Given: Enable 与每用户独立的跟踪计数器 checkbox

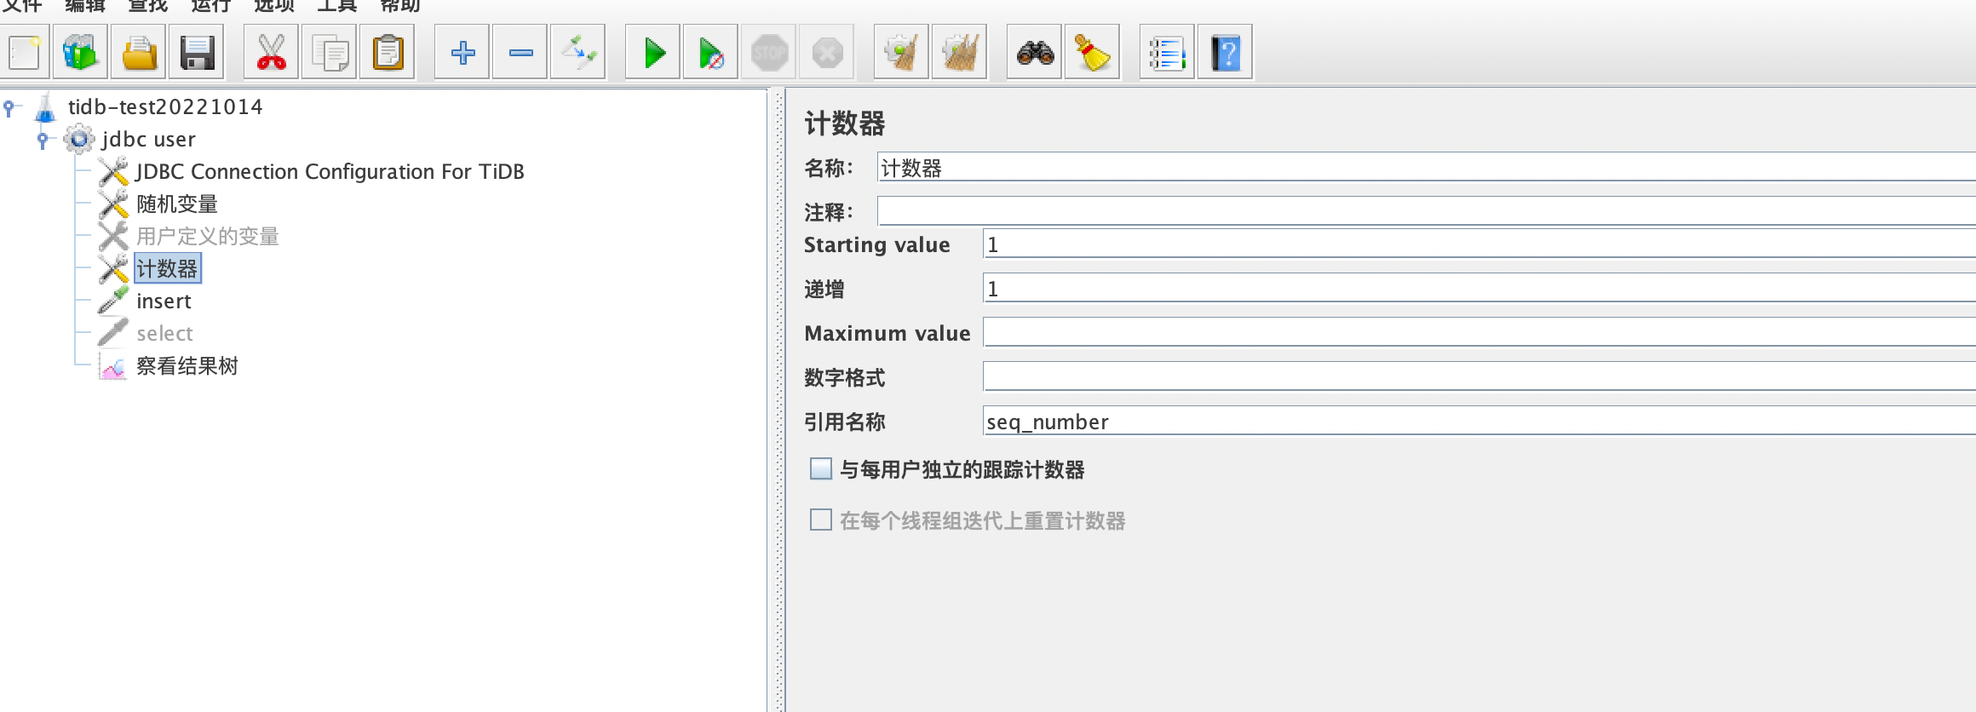Looking at the screenshot, I should point(820,469).
